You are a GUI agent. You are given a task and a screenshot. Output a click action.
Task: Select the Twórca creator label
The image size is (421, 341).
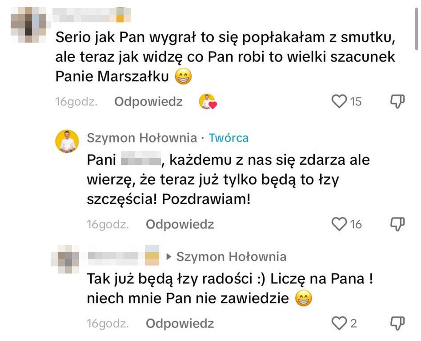pos(229,138)
